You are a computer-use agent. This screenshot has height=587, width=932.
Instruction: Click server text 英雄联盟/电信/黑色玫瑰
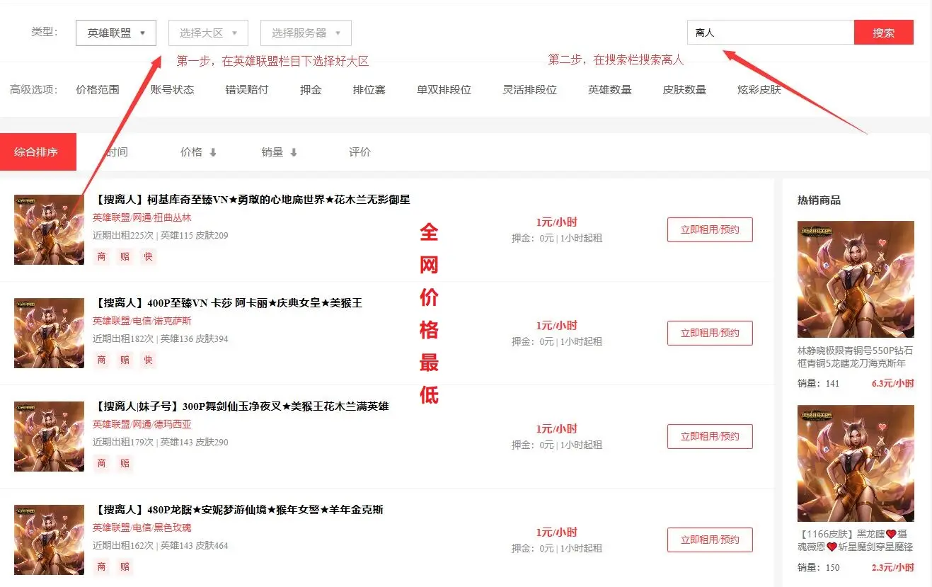pyautogui.click(x=142, y=528)
